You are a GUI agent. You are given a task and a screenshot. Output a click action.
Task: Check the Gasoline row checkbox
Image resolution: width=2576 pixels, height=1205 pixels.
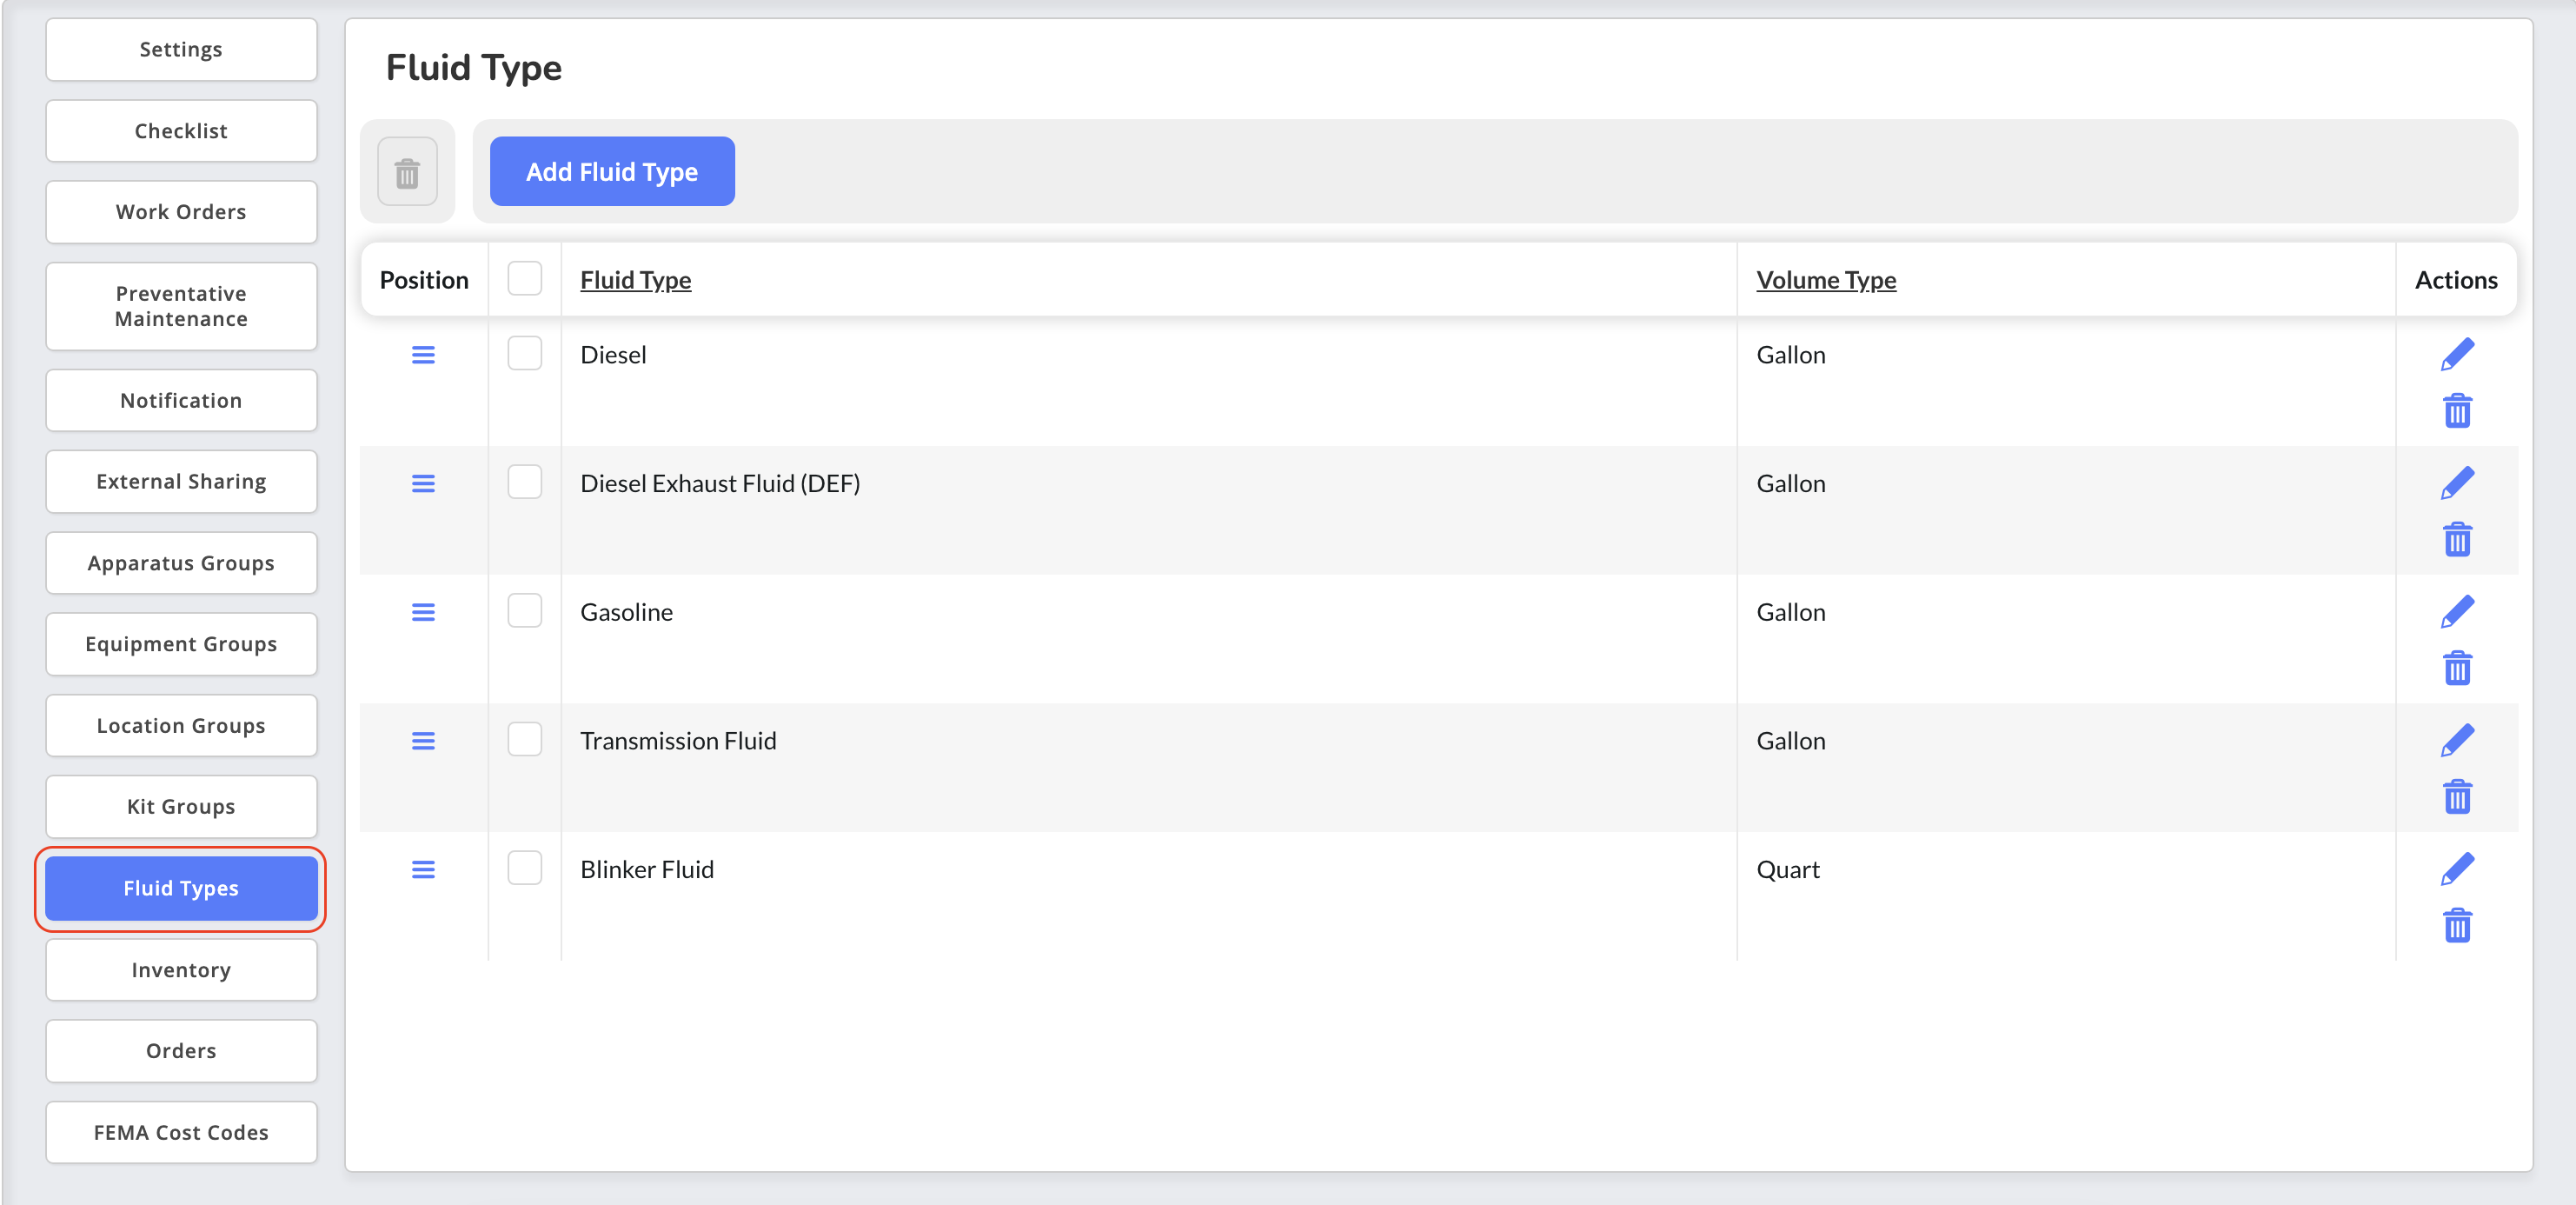pyautogui.click(x=524, y=610)
